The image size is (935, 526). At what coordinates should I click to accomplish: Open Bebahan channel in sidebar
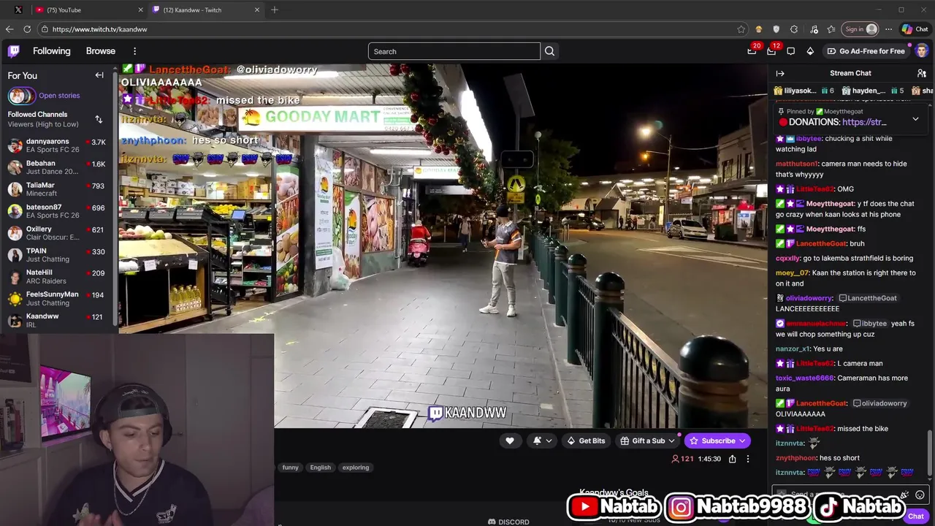pyautogui.click(x=57, y=168)
